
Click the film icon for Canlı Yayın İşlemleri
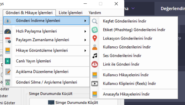point(8,61)
